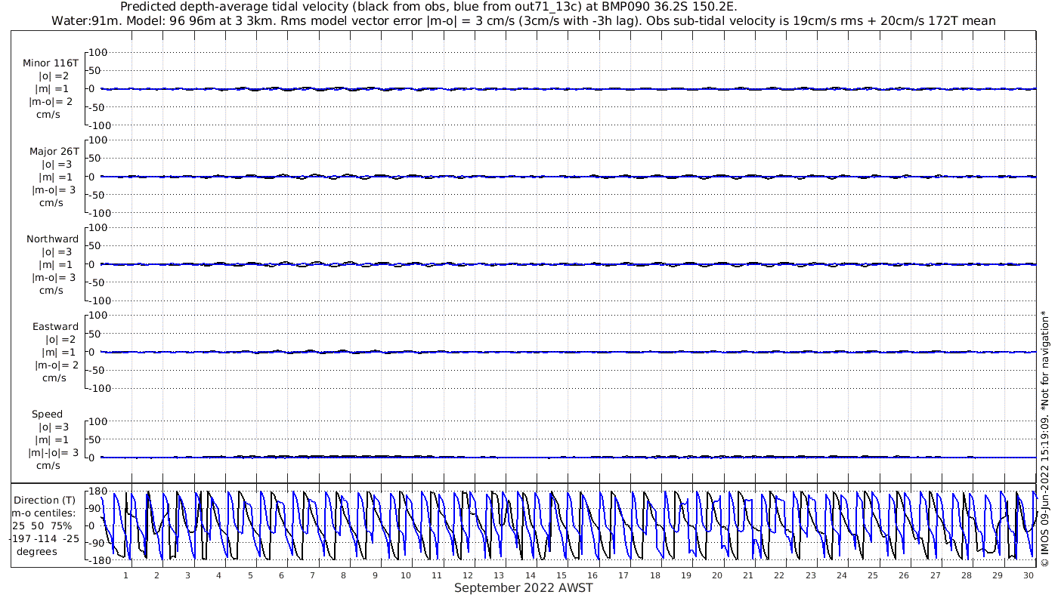Click day tick label '5' on time axis
This screenshot has height=604, width=1058.
tap(250, 575)
